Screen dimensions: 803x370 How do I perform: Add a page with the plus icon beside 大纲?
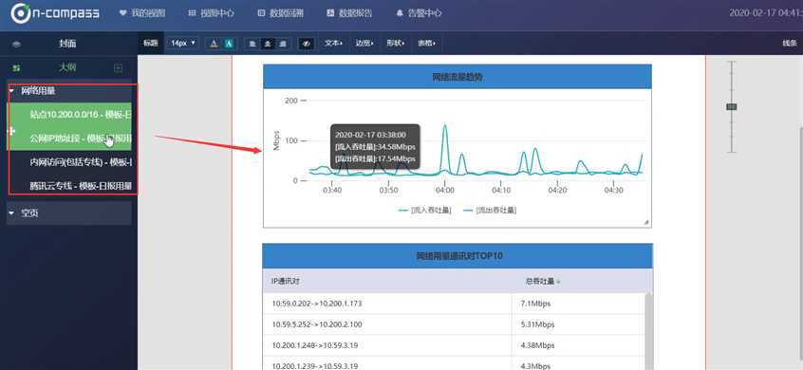pyautogui.click(x=119, y=67)
